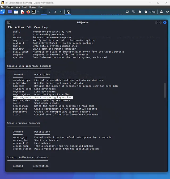Click the idletime command text
Screen dimensions: 170x179
click(19, 86)
